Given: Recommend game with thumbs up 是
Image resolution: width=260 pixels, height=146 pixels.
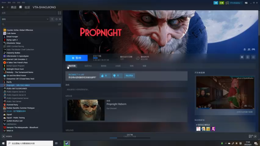Looking at the screenshot, I should click(105, 76).
